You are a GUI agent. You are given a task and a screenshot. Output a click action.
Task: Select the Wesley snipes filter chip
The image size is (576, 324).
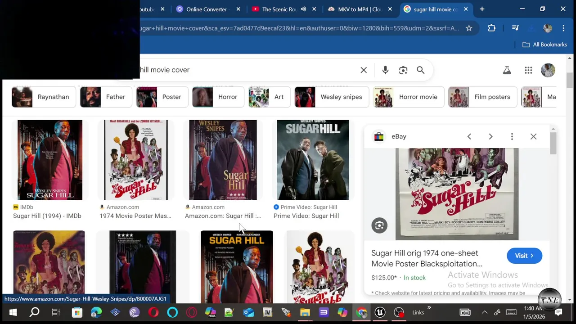tap(332, 97)
